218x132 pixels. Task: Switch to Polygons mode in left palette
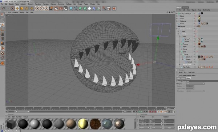[2, 43]
